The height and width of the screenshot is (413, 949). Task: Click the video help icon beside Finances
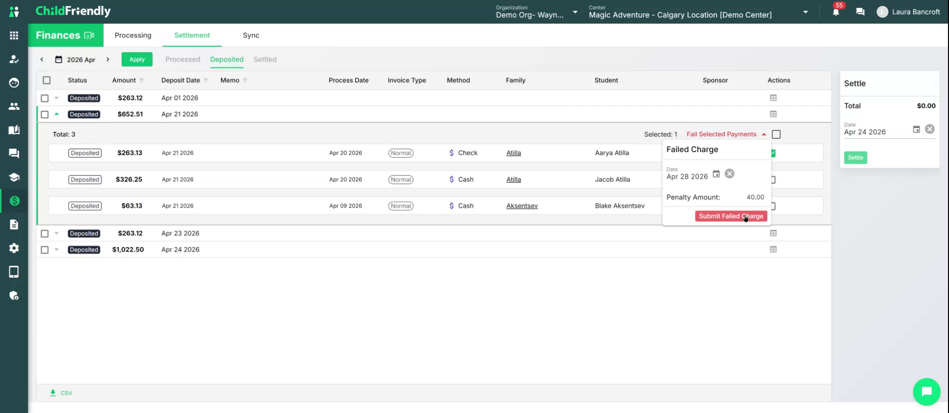(89, 36)
